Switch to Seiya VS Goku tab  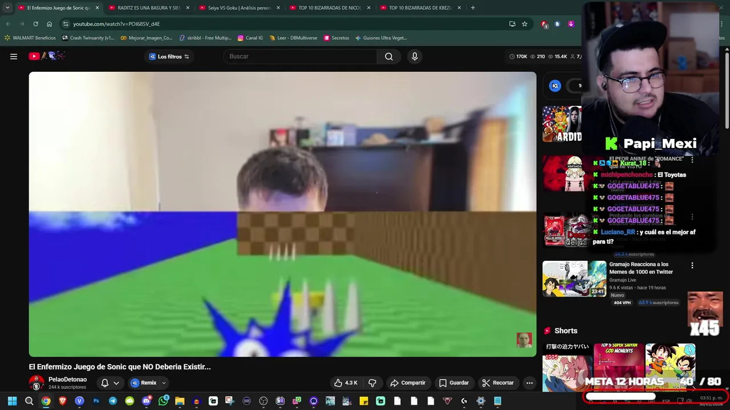[x=238, y=8]
